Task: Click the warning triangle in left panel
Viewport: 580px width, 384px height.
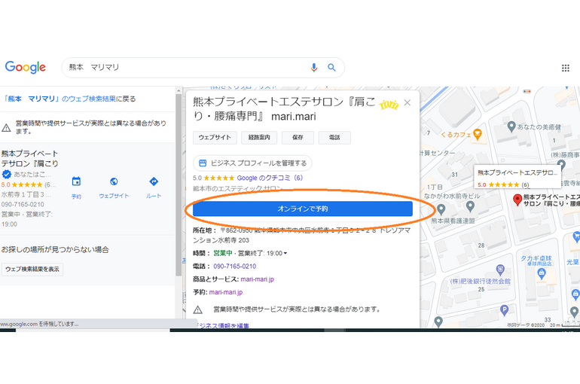Action: tap(6, 128)
